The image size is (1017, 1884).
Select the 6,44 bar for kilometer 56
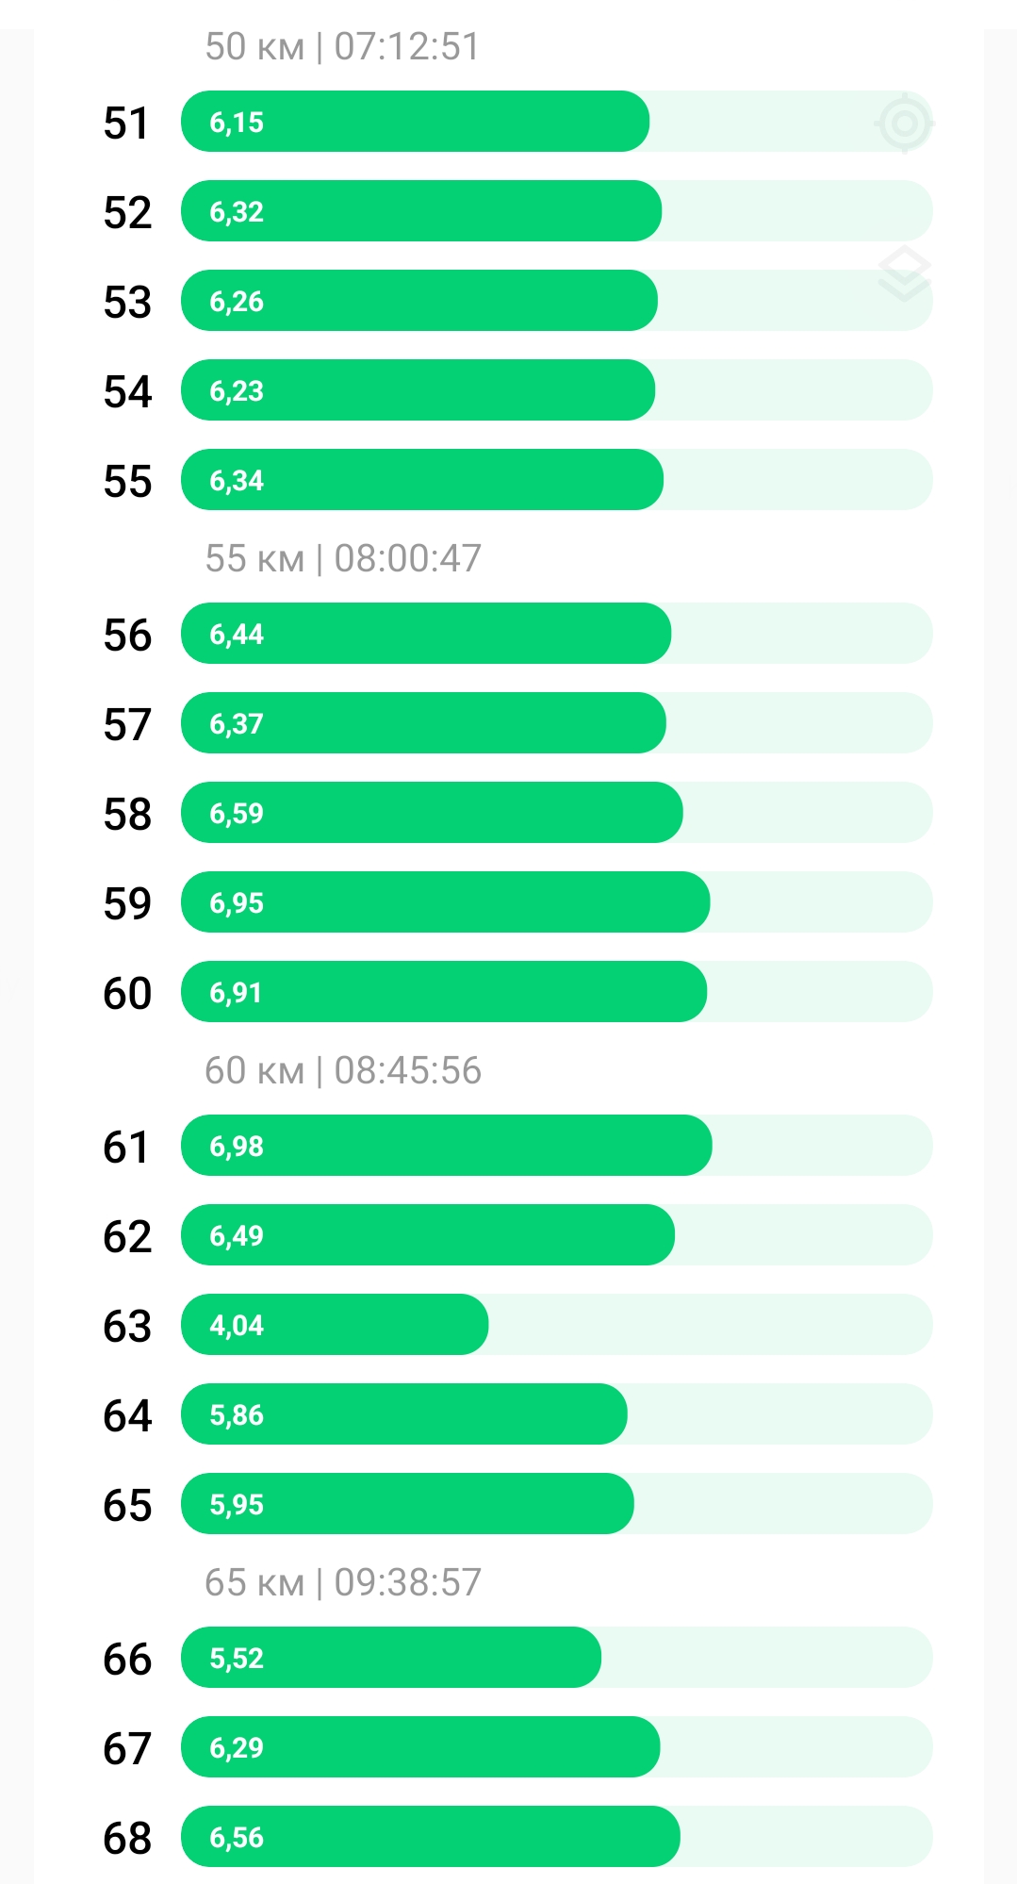pyautogui.click(x=425, y=634)
